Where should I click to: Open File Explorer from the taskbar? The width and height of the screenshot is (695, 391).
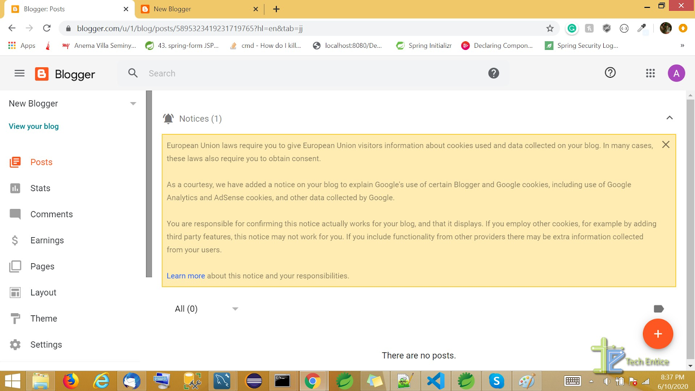tap(40, 381)
